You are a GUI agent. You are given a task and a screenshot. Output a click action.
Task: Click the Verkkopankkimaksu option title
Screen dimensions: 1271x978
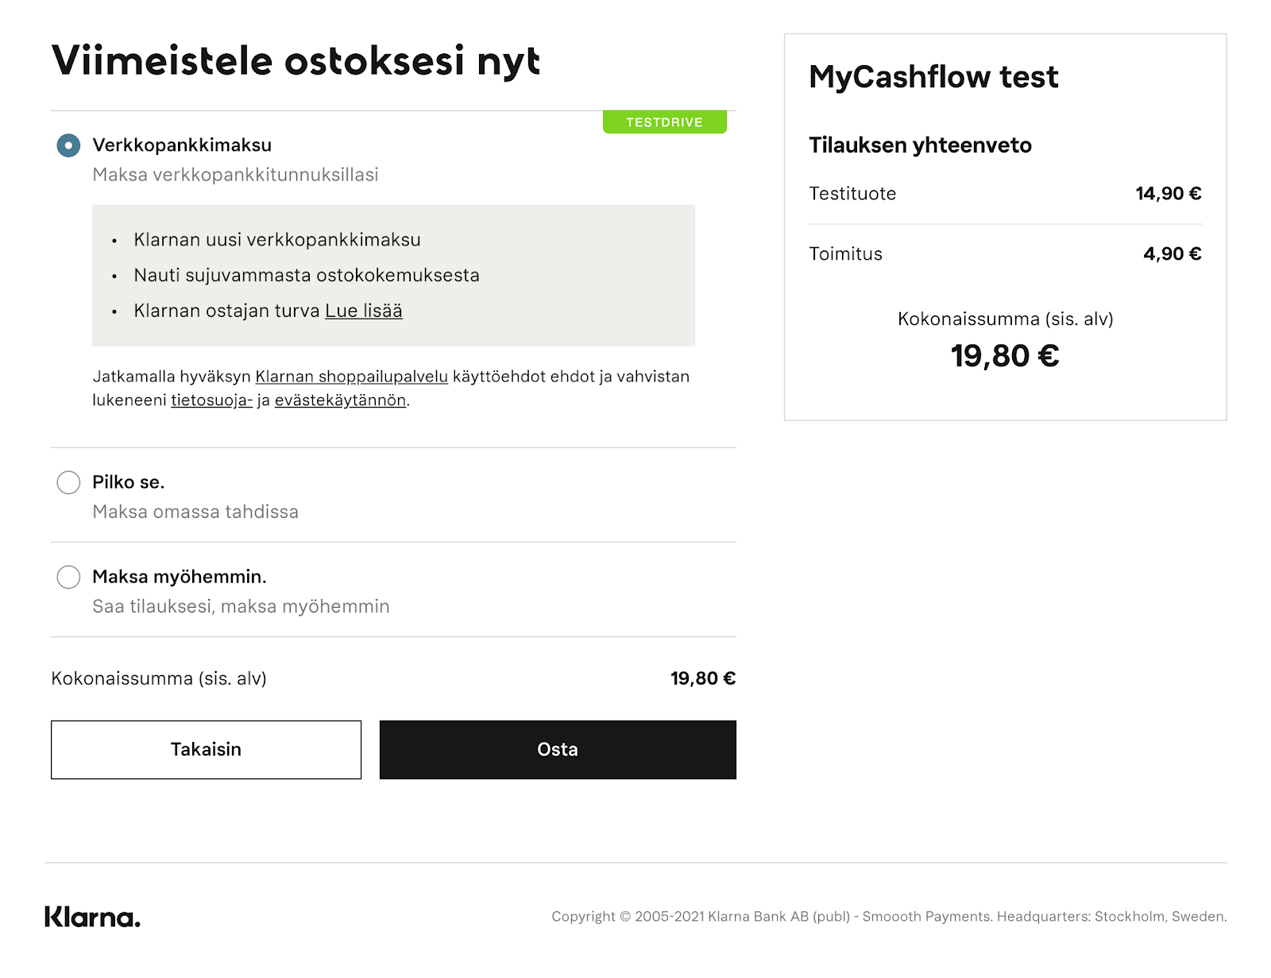[182, 145]
